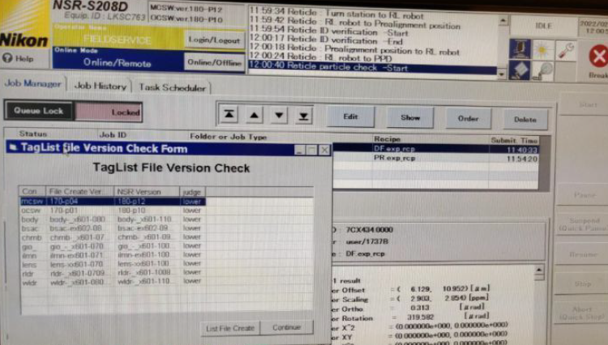This screenshot has width=608, height=345.
Task: Select the ilmn row in version list
Action: [x=113, y=255]
